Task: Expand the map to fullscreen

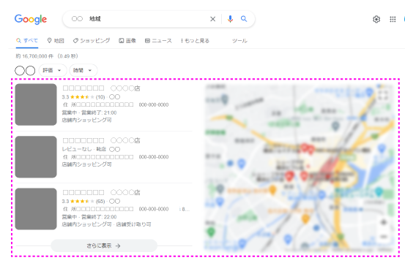Action: click(x=383, y=95)
